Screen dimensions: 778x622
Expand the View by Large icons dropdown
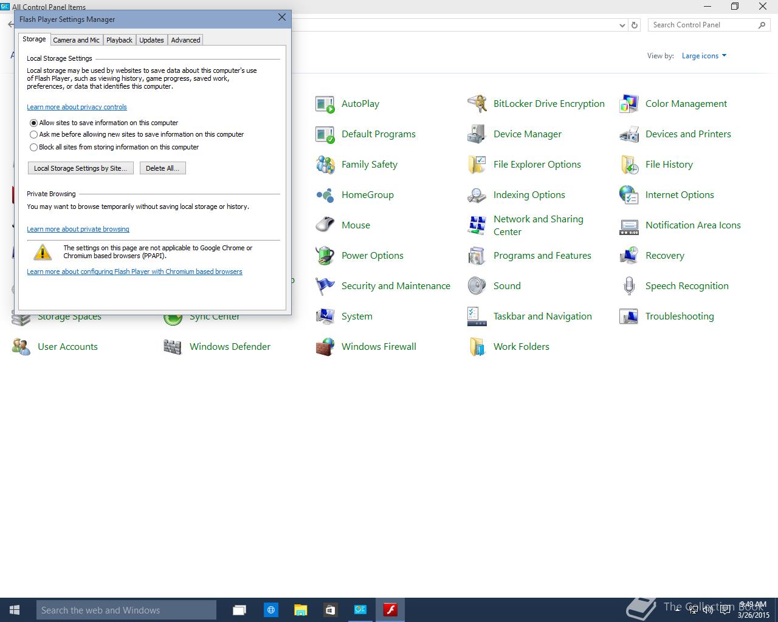[704, 56]
